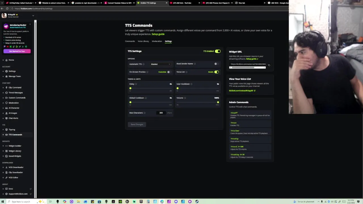The height and width of the screenshot is (204, 363).
Task: Click the Details link for Voice List
Action: 210,72
